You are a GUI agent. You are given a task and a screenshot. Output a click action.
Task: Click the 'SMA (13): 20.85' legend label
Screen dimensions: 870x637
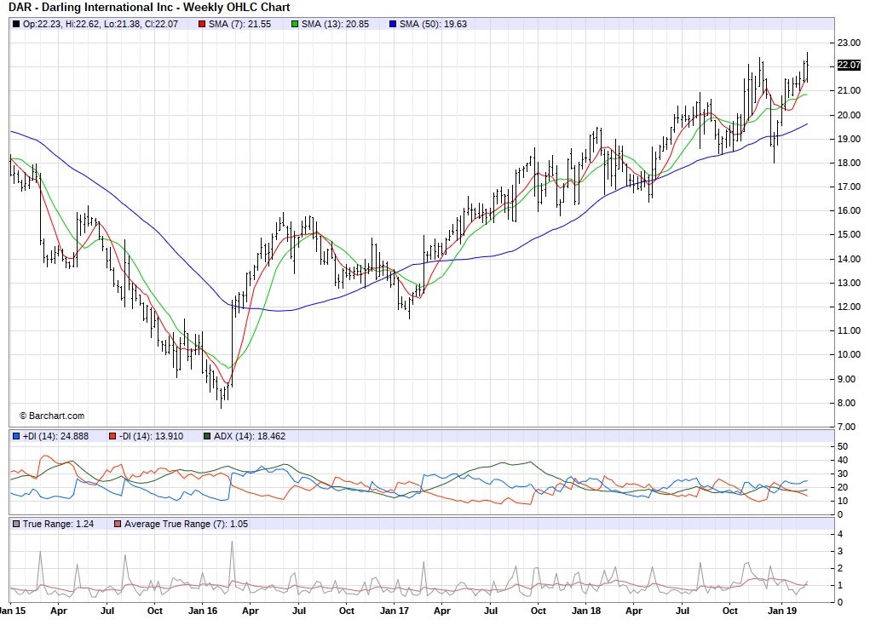[x=335, y=25]
